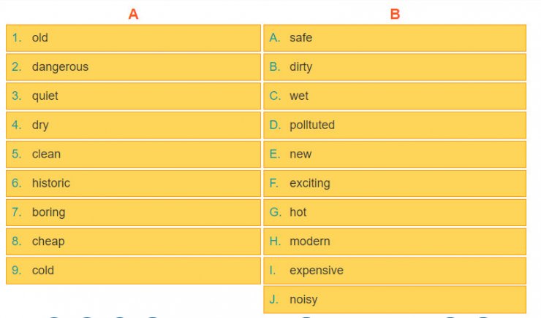
Task: Choose the 'exciting' answer box
Action: pos(395,183)
